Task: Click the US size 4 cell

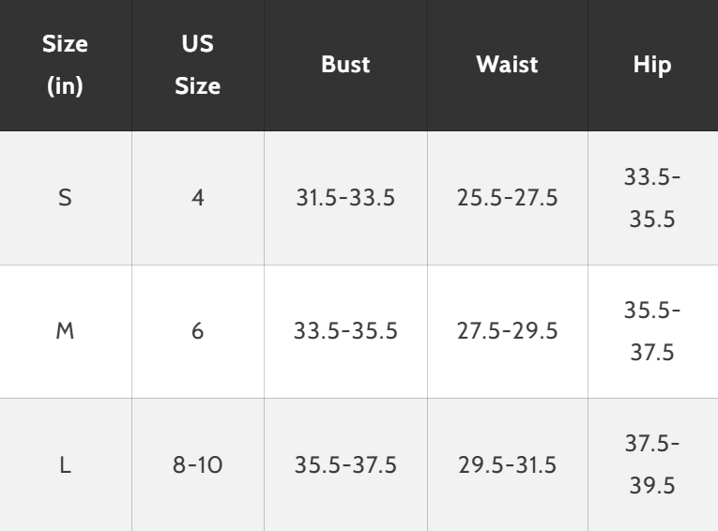Action: click(198, 198)
